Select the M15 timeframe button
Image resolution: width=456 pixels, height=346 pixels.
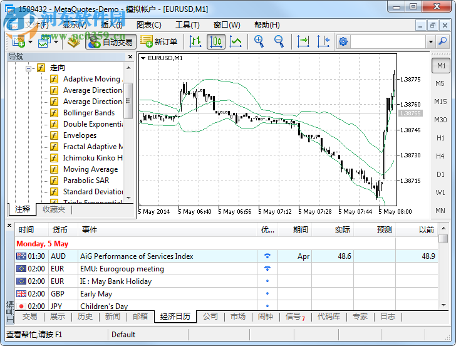pyautogui.click(x=440, y=102)
